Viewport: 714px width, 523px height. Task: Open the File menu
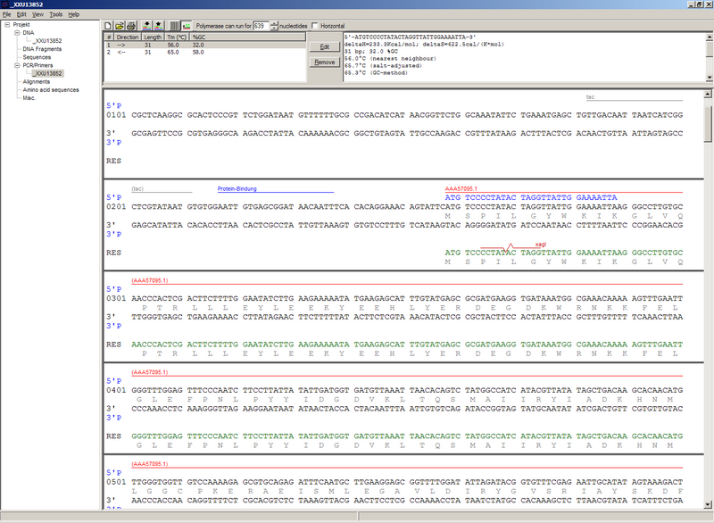coord(6,14)
